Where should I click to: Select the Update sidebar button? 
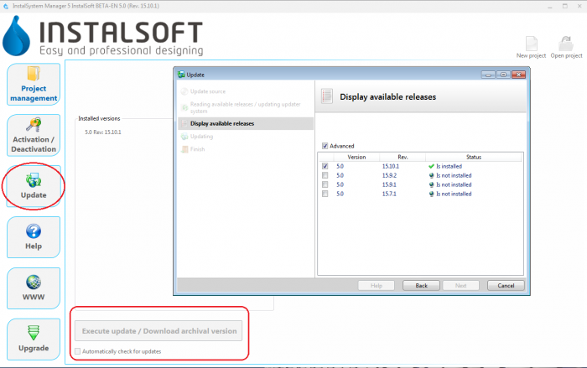pyautogui.click(x=34, y=186)
